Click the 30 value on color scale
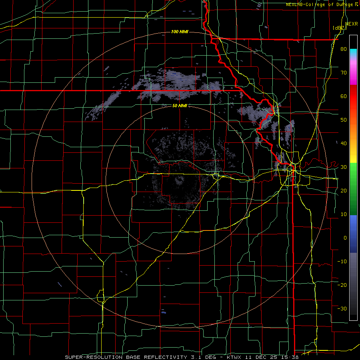Viewport: 360px width, 360px height. tap(344, 167)
